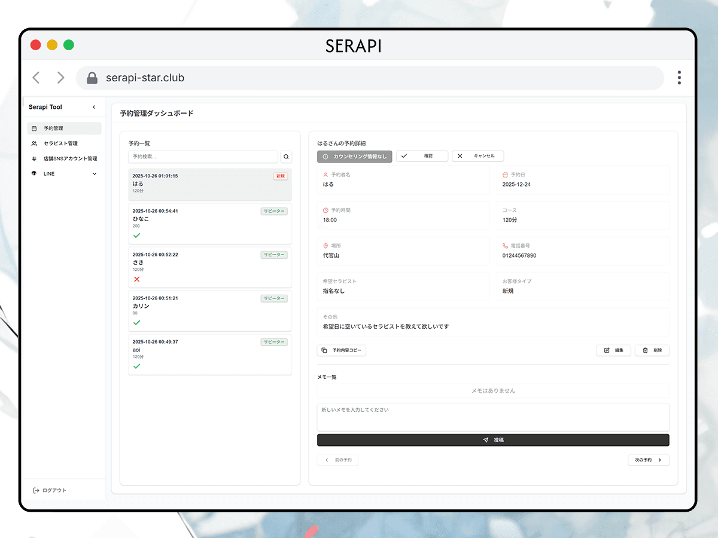Click the カウンセリング情報なし button
This screenshot has height=538, width=718.
point(355,156)
